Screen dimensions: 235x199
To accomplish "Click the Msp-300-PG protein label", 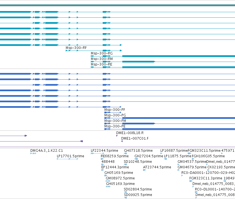I will [x=115, y=115].
